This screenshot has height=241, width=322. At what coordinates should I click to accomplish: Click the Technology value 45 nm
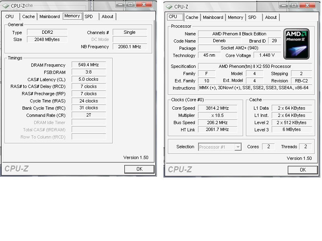click(209, 55)
